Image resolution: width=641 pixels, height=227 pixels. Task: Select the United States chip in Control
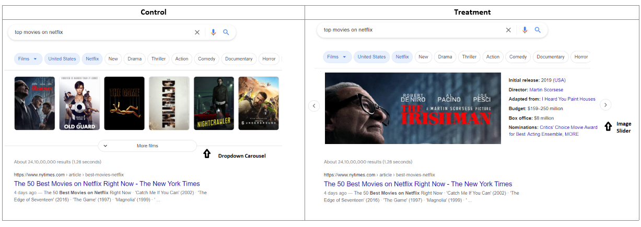(x=62, y=59)
